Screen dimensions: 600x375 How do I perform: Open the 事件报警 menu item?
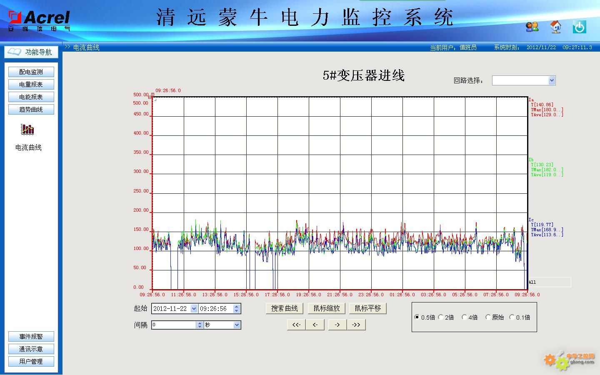tap(31, 337)
